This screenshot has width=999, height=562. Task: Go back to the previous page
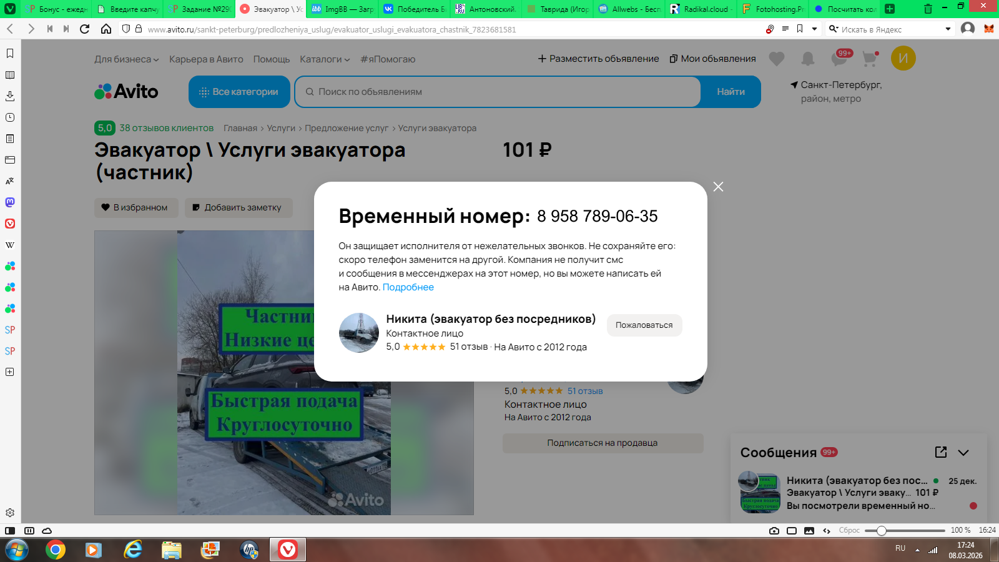[x=10, y=29]
